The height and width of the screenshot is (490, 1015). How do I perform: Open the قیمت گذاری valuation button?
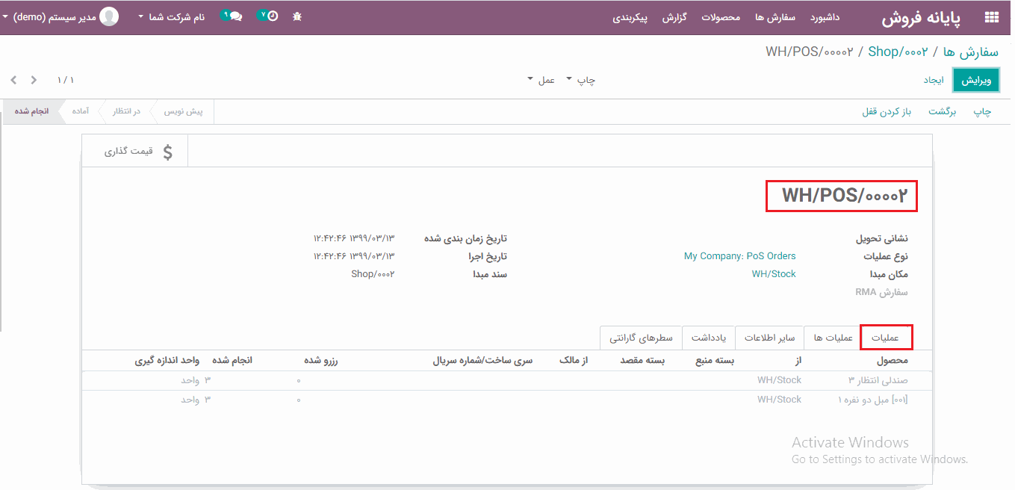[134, 152]
